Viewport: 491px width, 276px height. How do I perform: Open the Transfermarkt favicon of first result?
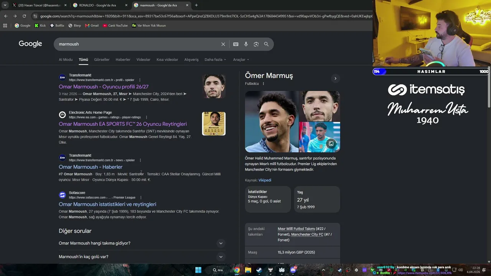tap(62, 77)
